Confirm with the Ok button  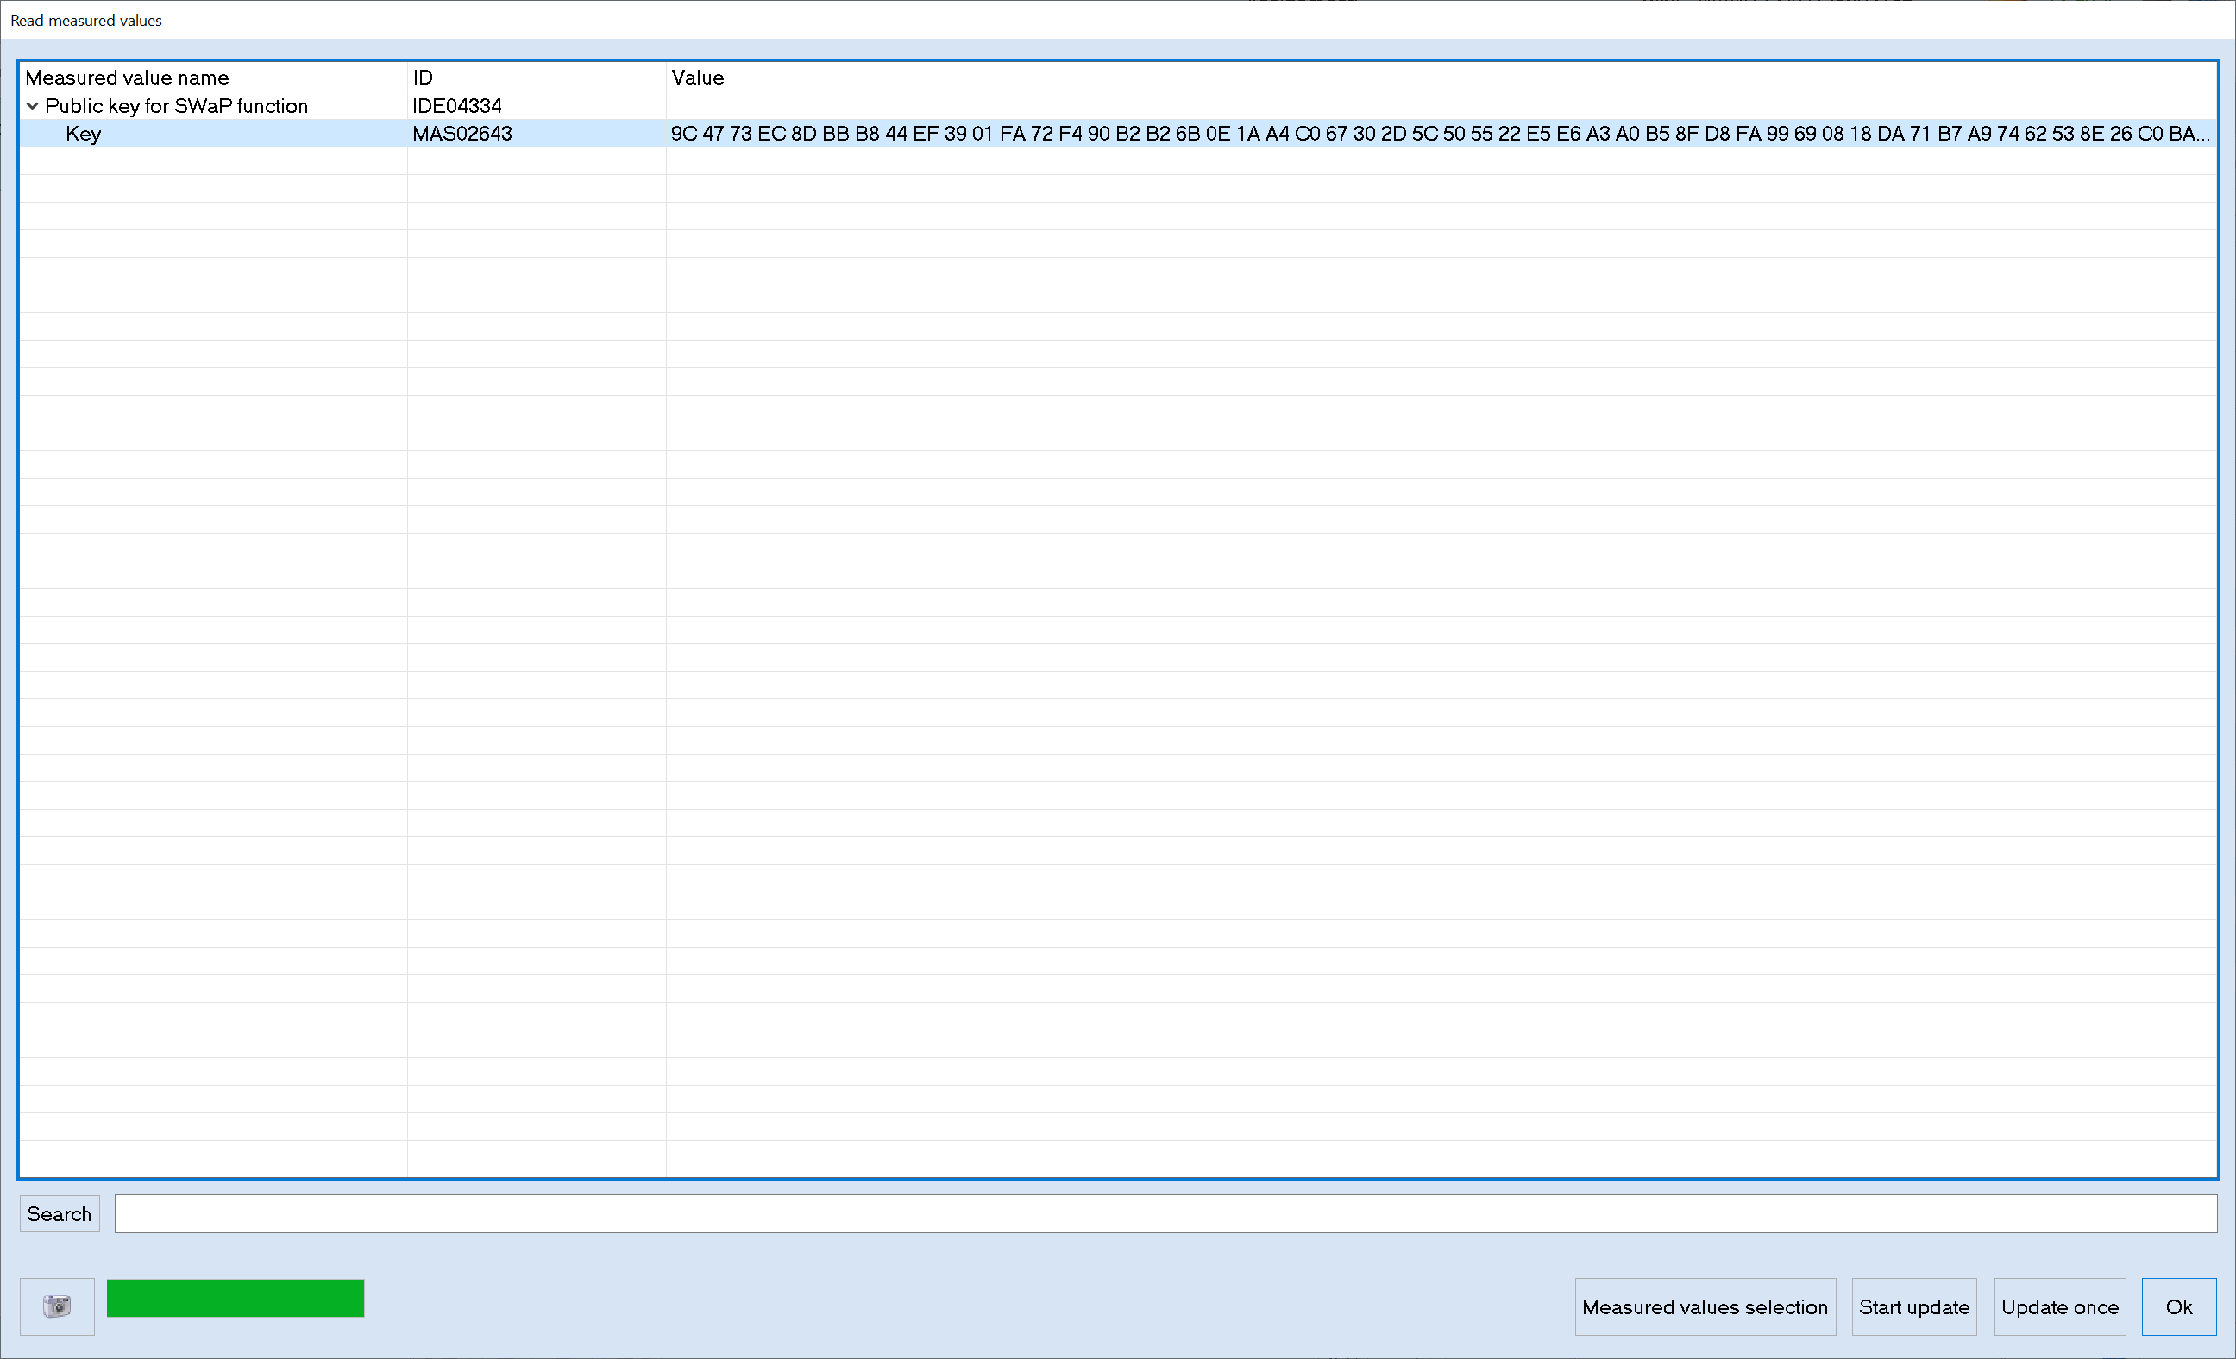click(x=2178, y=1306)
